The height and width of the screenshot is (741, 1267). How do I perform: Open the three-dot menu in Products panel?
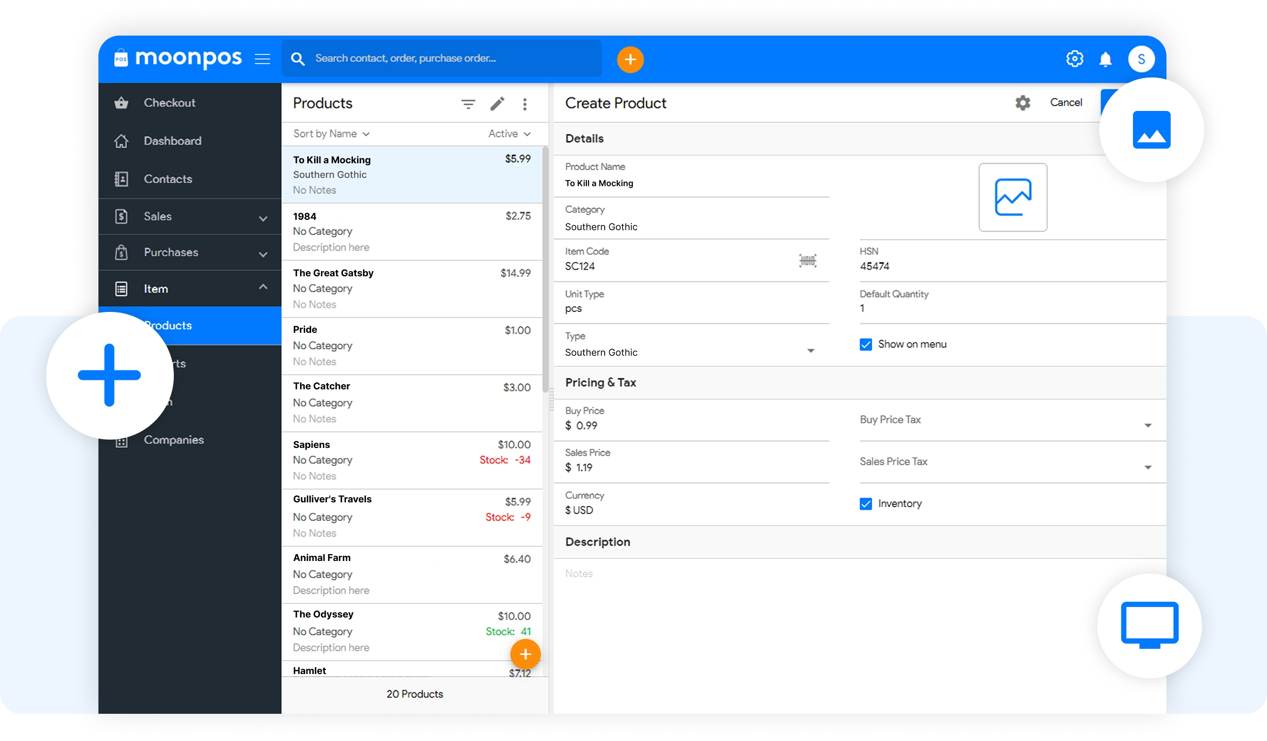coord(525,104)
